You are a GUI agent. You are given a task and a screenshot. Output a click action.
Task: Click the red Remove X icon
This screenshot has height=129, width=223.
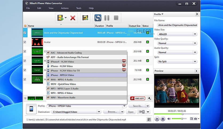pos(73,18)
